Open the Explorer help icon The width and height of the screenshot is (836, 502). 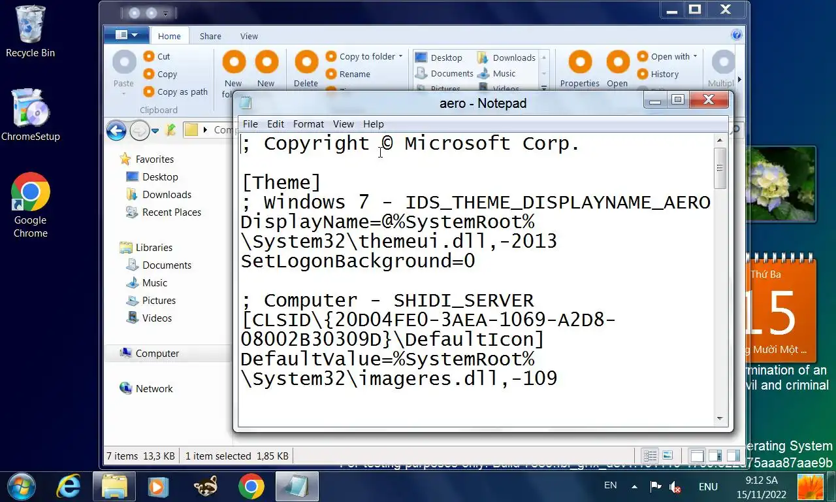point(737,35)
